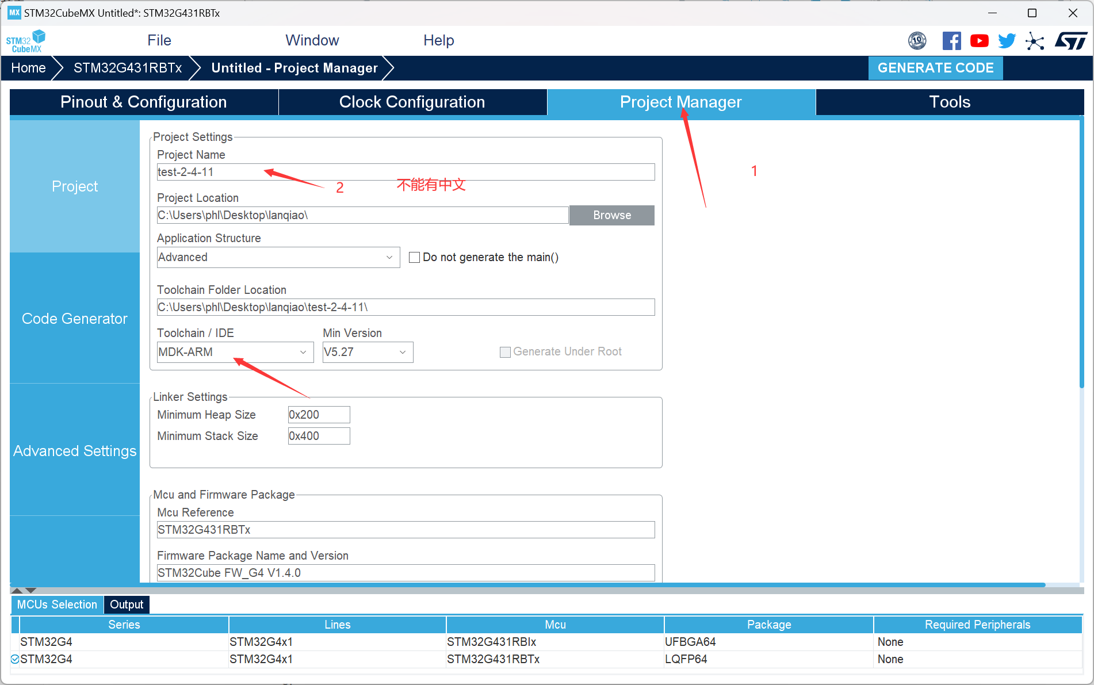Click the Minimum Stack Size field
Image resolution: width=1094 pixels, height=685 pixels.
pos(319,436)
